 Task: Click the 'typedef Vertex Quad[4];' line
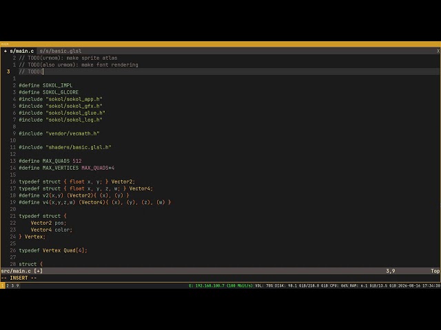click(53, 250)
